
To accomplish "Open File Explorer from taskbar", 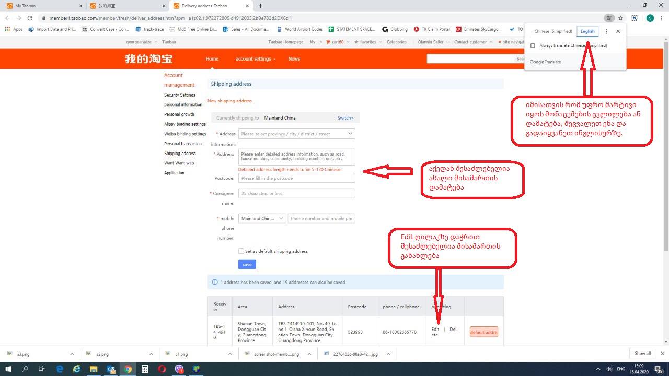I will (x=94, y=369).
